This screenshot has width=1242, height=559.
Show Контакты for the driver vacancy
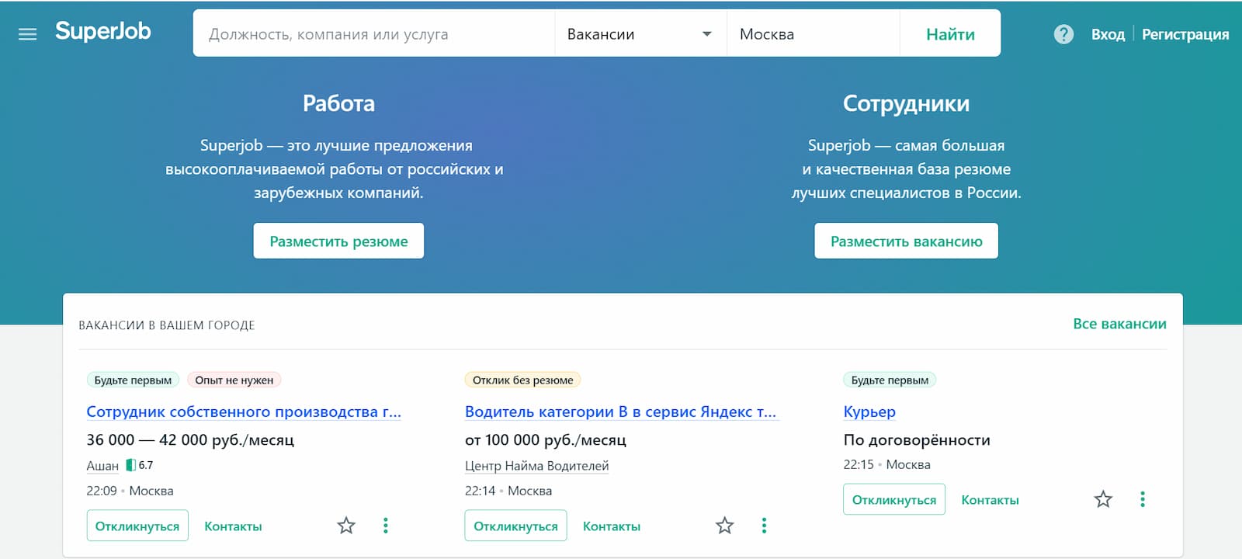612,526
